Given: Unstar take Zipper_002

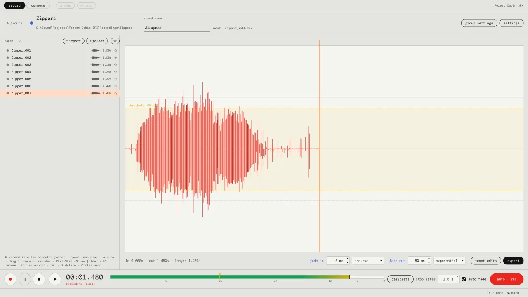Looking at the screenshot, I should tap(115, 58).
